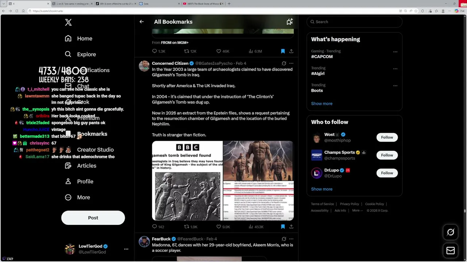Open Terms of Service footer link
The image size is (467, 262).
point(323,204)
